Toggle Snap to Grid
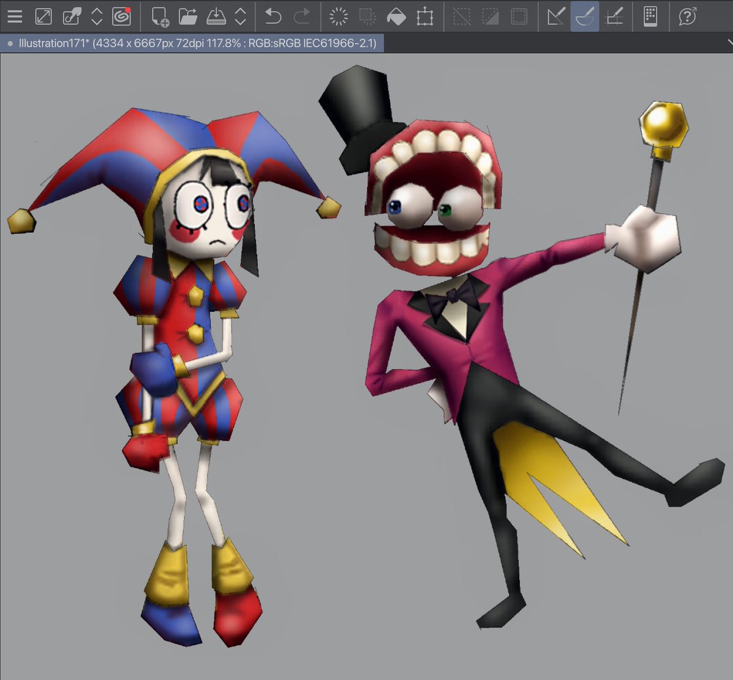 [x=614, y=16]
